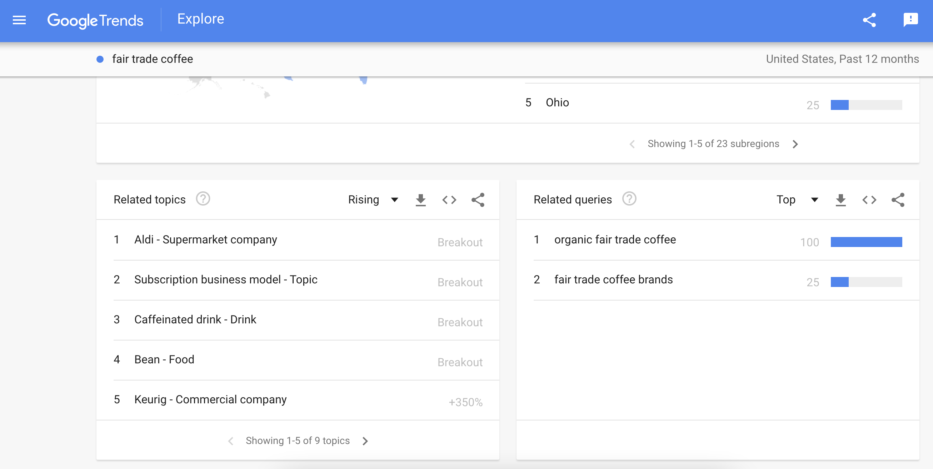This screenshot has width=933, height=469.
Task: Download the Related topics data as CSV
Action: [420, 200]
